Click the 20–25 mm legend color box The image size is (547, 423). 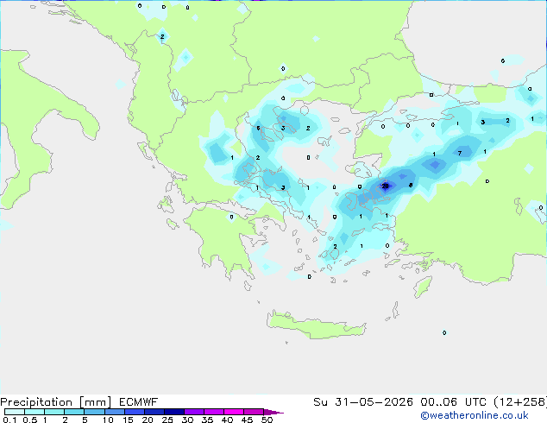[154, 412]
